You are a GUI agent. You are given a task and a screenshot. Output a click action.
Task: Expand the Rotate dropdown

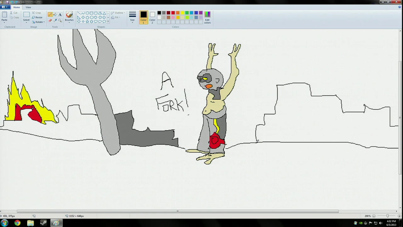tap(39, 22)
